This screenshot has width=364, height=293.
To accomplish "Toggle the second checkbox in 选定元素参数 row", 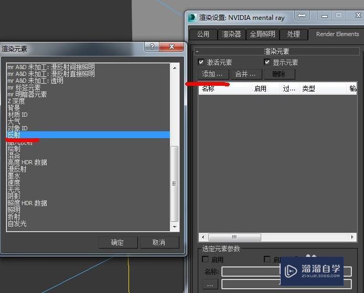I will click(x=267, y=259).
